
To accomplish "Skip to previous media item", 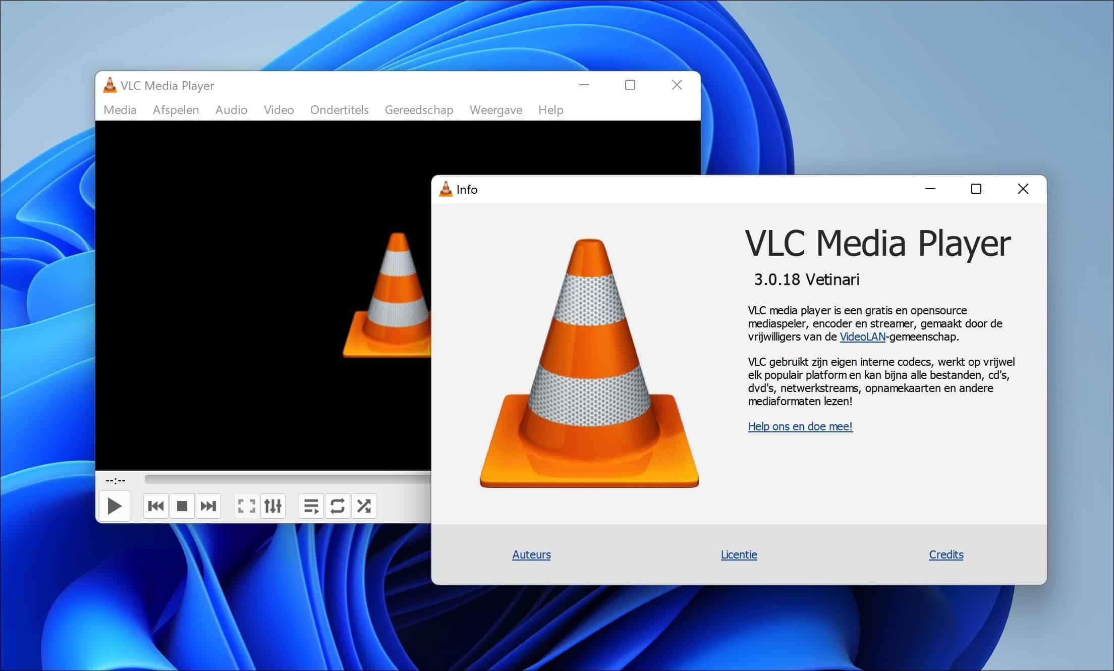I will [x=156, y=506].
